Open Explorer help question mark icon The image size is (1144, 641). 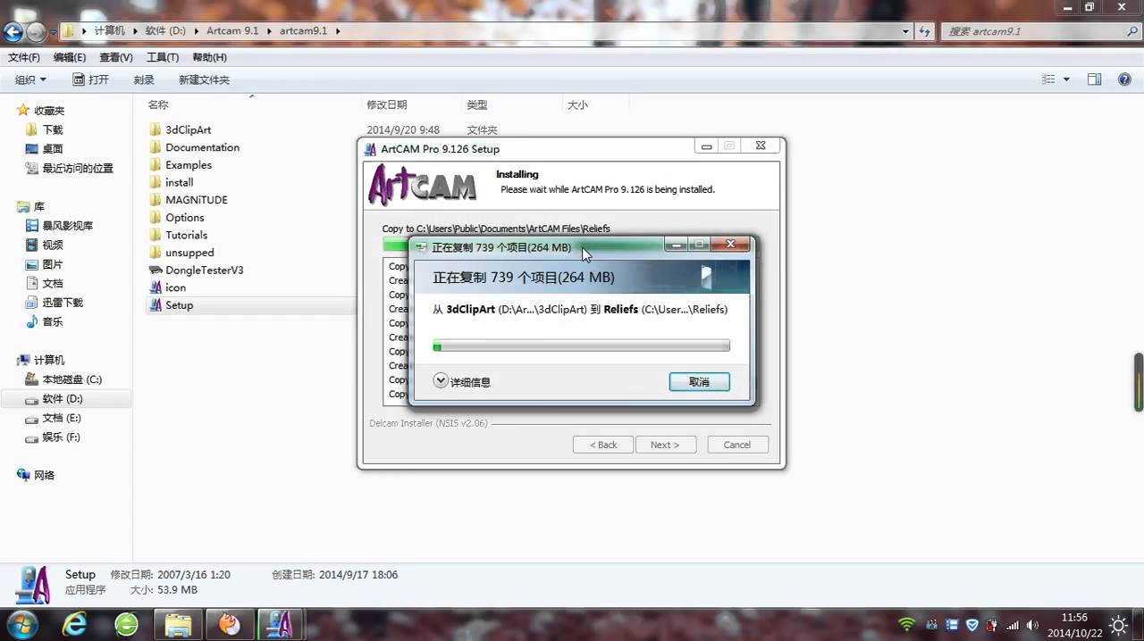tap(1124, 79)
